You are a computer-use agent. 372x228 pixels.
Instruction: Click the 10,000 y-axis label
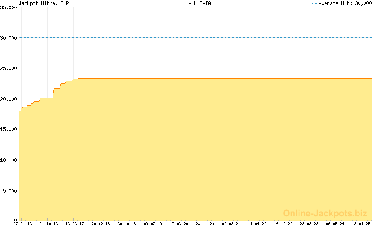click(9, 160)
